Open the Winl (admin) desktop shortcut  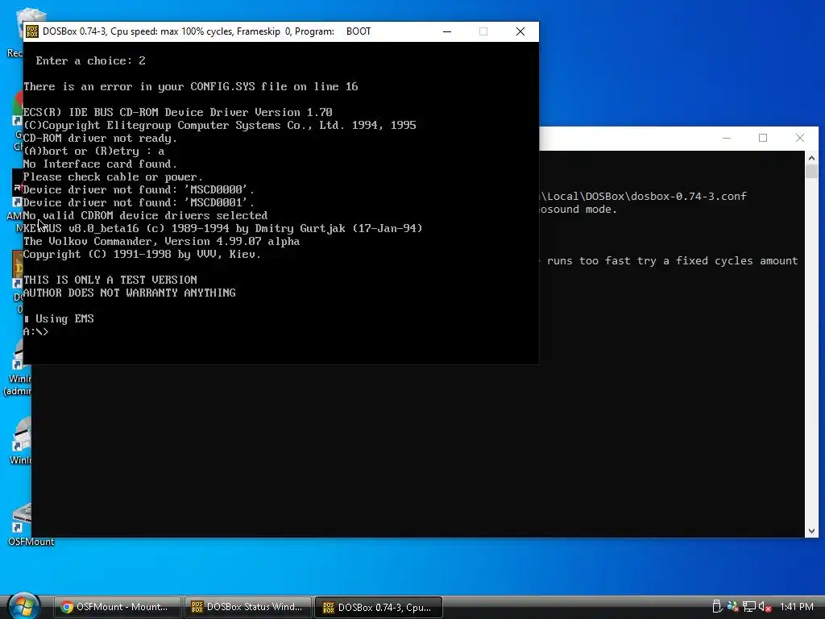(19, 368)
